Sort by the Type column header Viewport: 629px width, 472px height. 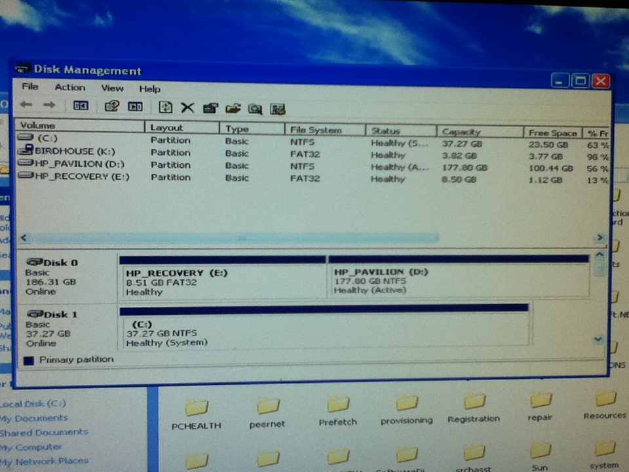click(252, 129)
